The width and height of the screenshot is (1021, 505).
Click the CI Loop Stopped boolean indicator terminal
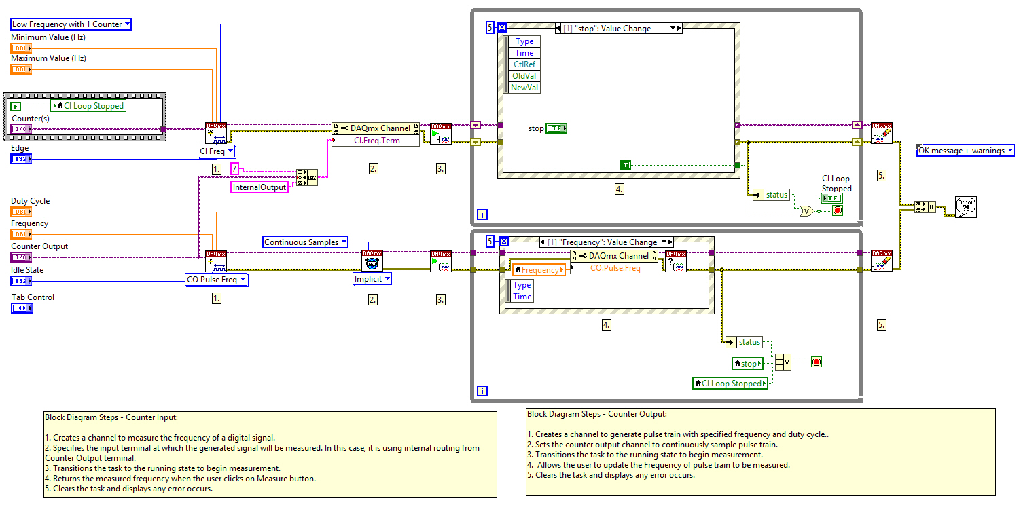click(831, 198)
